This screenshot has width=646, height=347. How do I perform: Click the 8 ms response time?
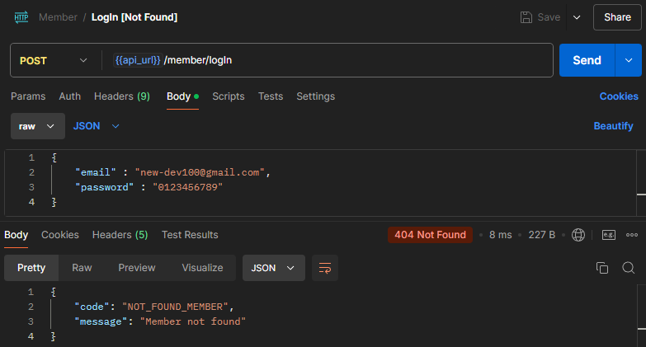[500, 235]
